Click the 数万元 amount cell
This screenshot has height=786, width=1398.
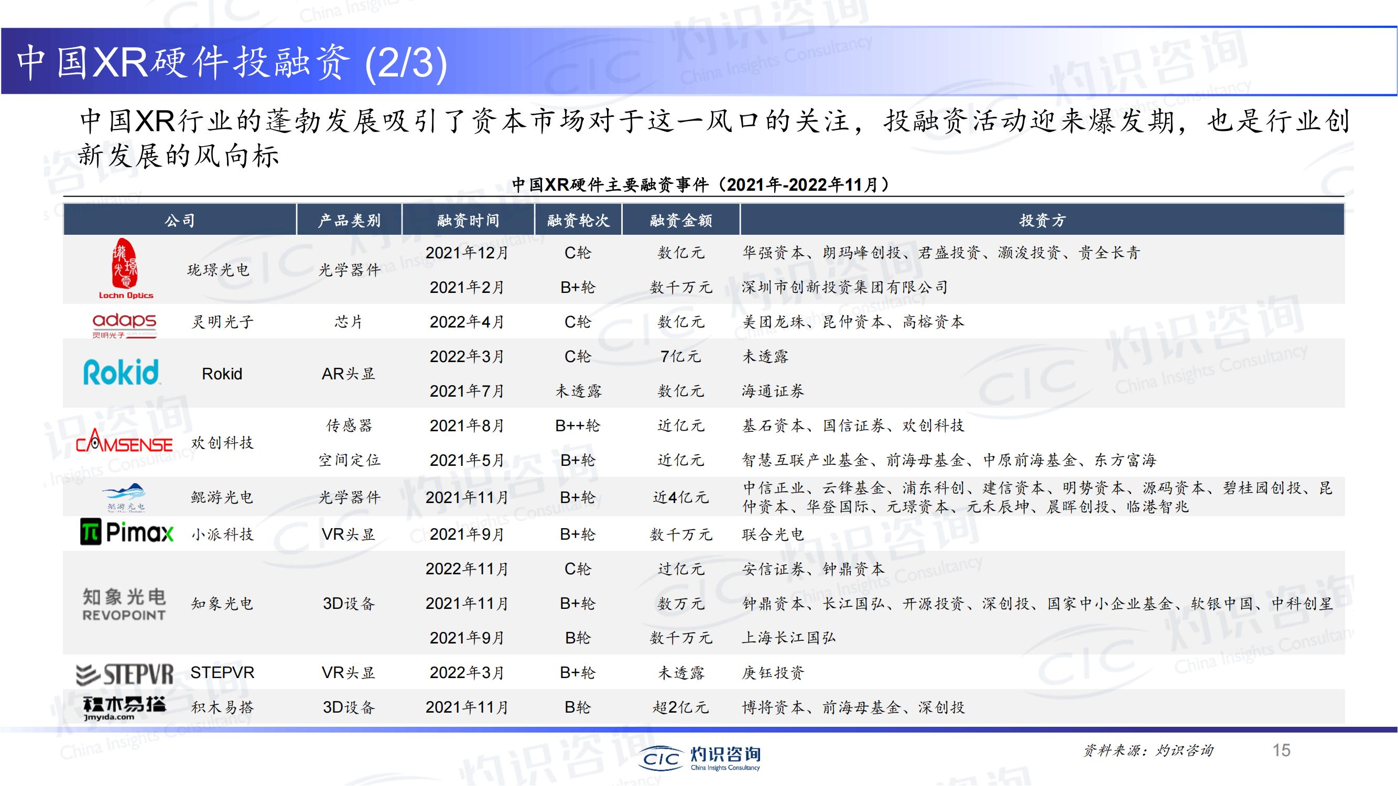pyautogui.click(x=681, y=603)
